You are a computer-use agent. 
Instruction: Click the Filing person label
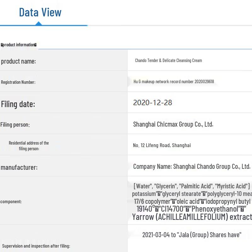point(15,125)
